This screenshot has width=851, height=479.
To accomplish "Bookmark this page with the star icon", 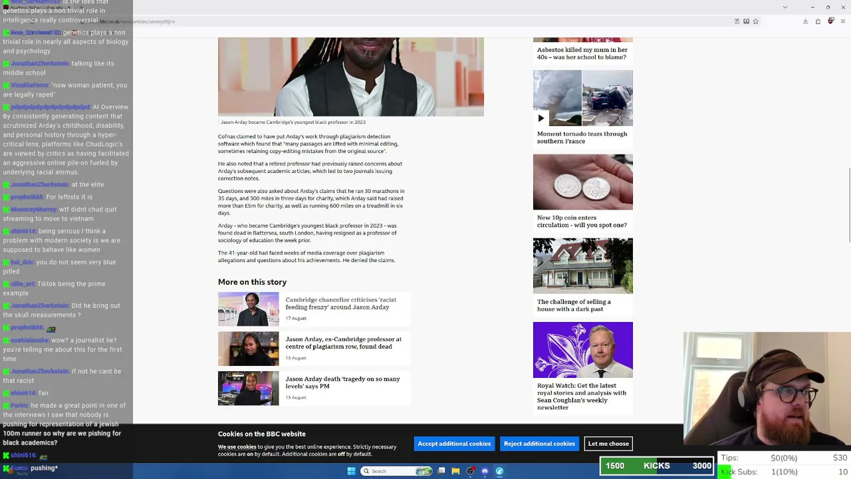I will 756,21.
